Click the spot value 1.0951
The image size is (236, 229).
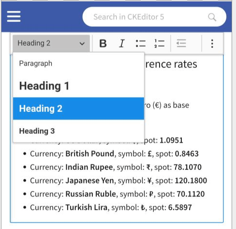(x=171, y=140)
